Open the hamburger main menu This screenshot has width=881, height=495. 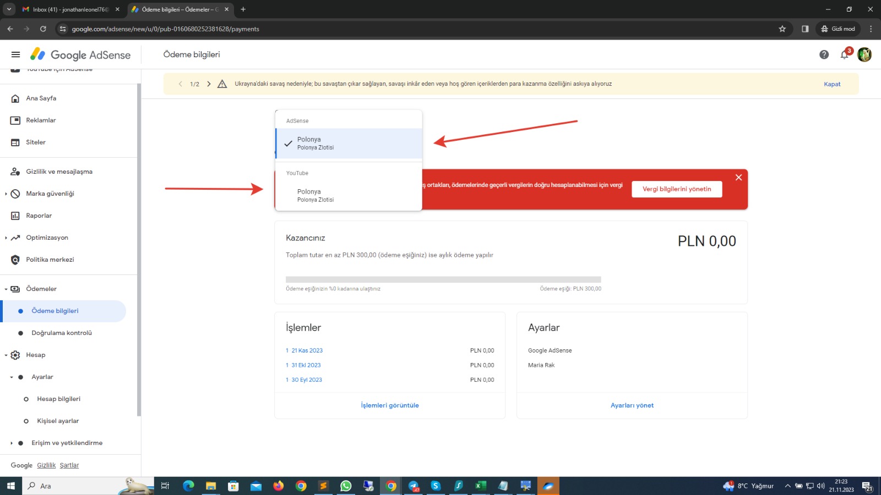(x=15, y=54)
